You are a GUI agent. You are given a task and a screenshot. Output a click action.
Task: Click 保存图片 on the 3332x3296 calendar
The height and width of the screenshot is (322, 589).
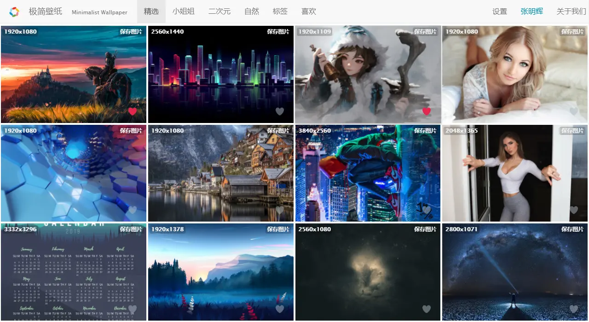131,229
